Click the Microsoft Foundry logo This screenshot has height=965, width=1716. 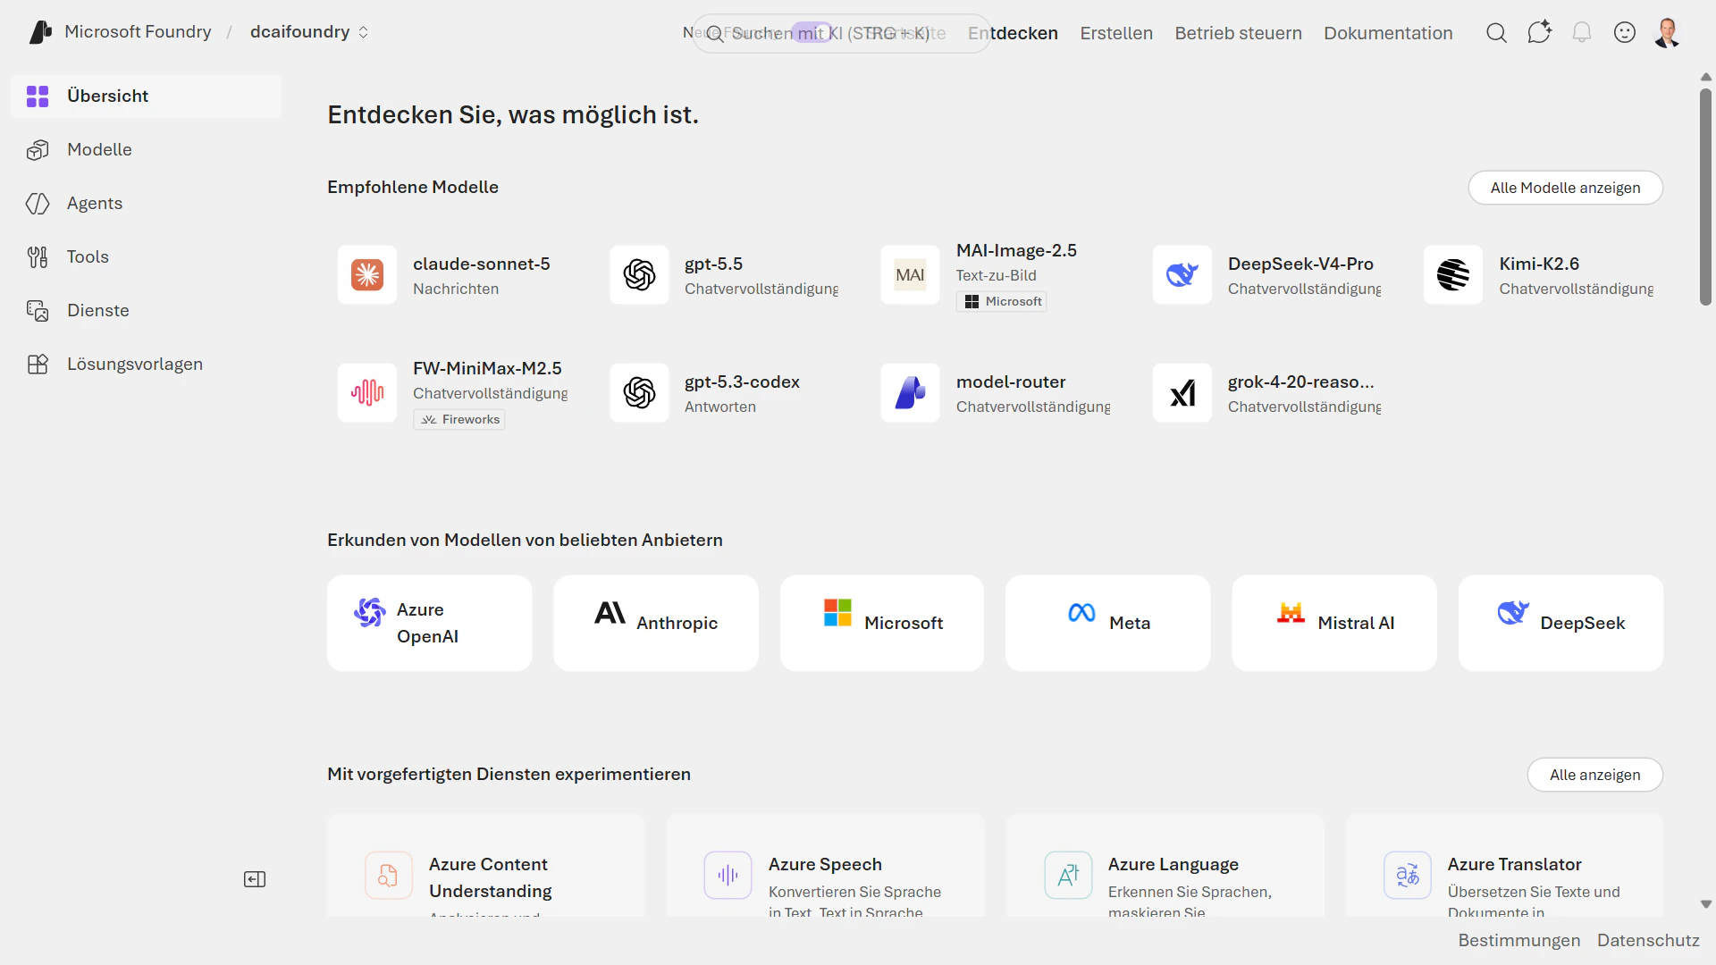[40, 32]
